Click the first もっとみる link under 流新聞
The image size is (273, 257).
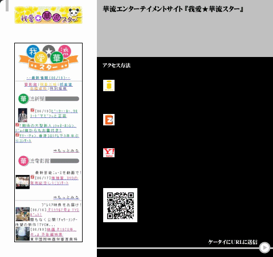tap(66, 150)
